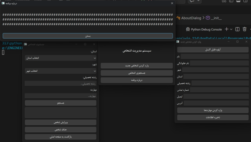Maximize the جستجوی اشخاص window
The height and width of the screenshot is (142, 251).
85,44
